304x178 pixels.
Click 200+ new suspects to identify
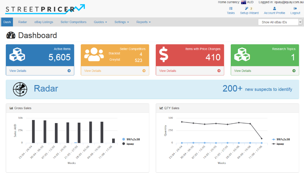point(257,89)
